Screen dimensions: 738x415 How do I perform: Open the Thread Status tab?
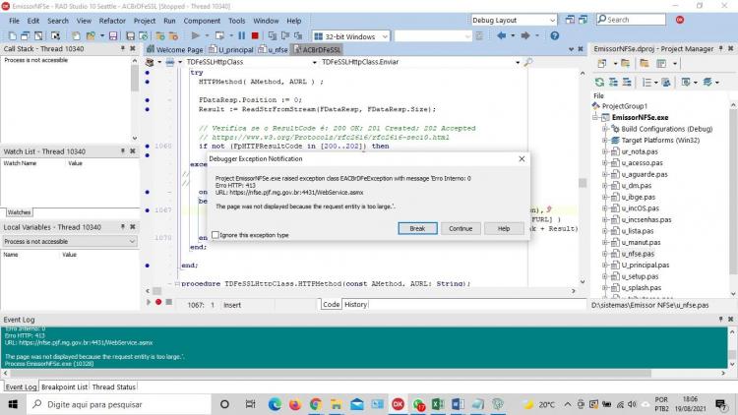[x=113, y=386]
